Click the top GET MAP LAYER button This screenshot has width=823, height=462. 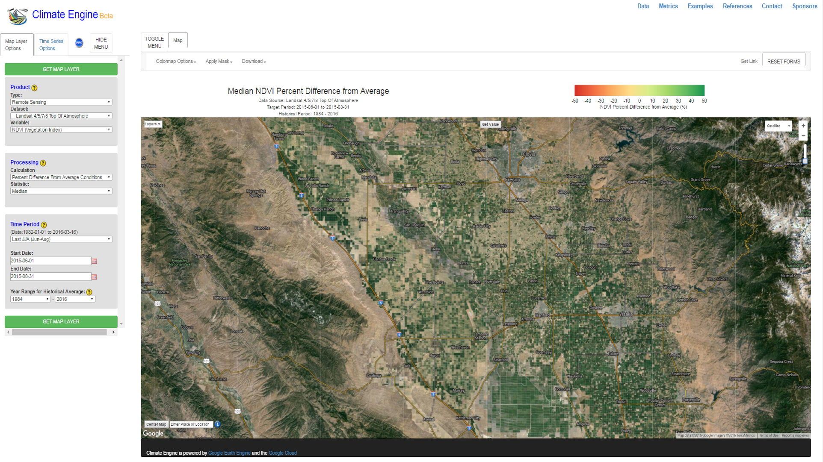click(x=61, y=69)
